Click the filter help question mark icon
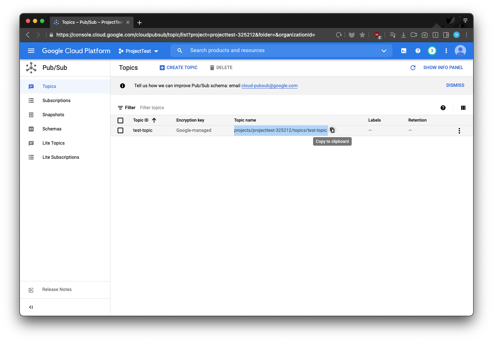This screenshot has width=493, height=342. [x=443, y=108]
